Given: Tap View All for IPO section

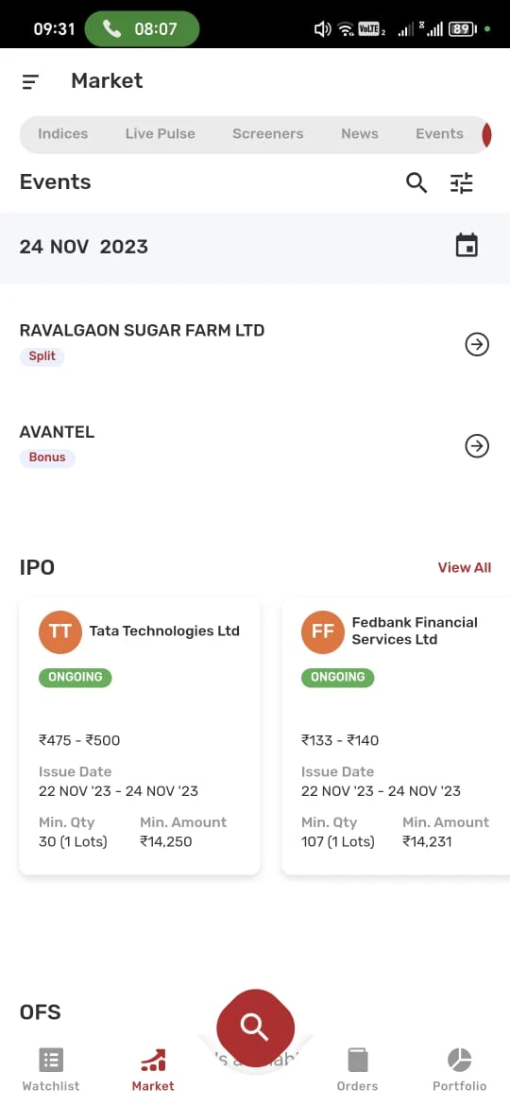Looking at the screenshot, I should 465,567.
